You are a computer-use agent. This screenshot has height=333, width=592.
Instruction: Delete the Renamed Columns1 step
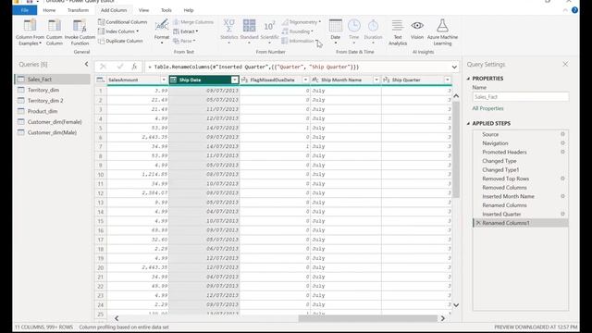coord(478,223)
